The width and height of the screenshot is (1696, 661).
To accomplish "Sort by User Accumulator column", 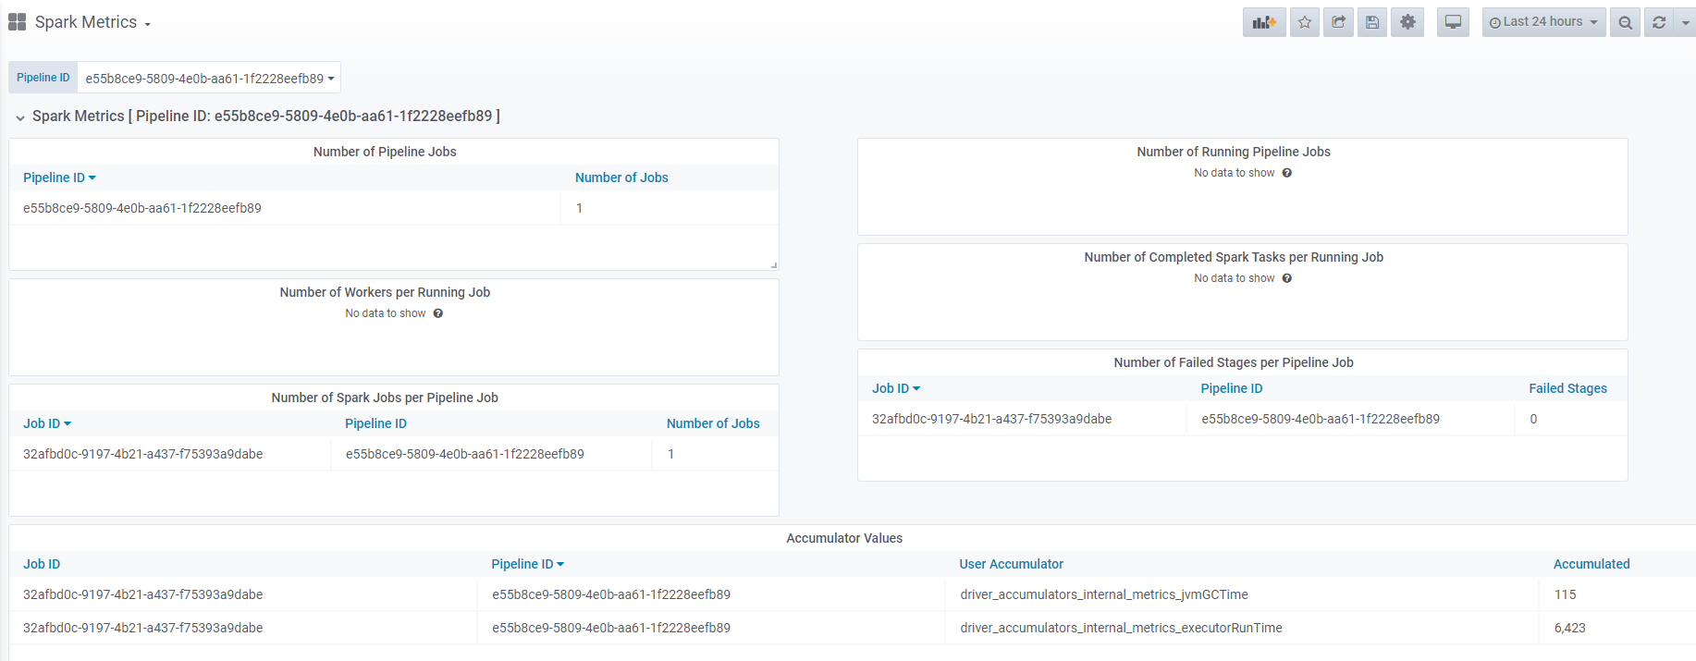I will (x=1012, y=564).
